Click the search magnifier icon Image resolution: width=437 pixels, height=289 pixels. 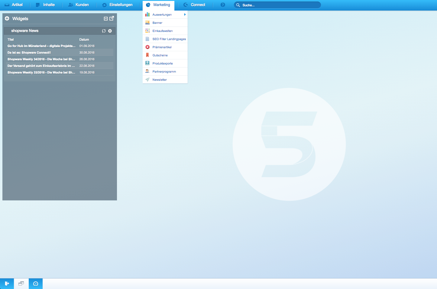coord(238,5)
